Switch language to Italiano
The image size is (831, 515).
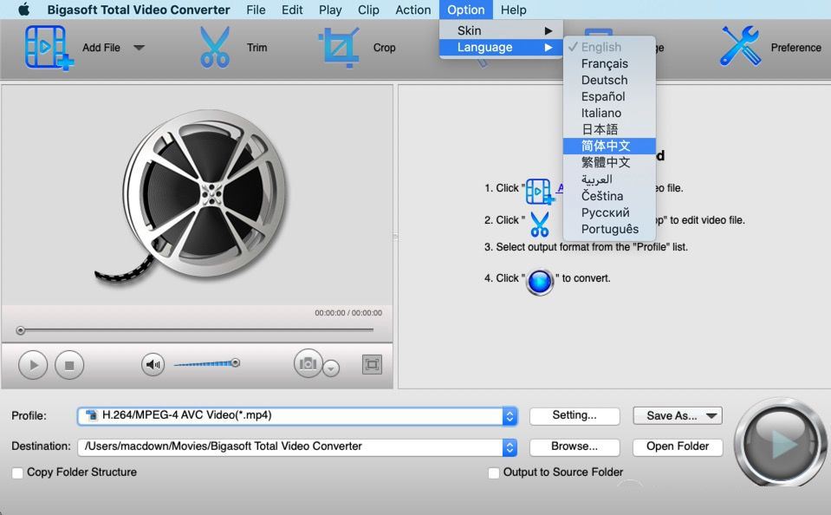tap(609, 113)
